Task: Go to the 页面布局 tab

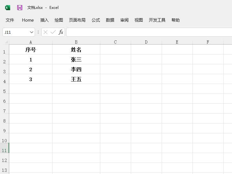Action: 77,20
